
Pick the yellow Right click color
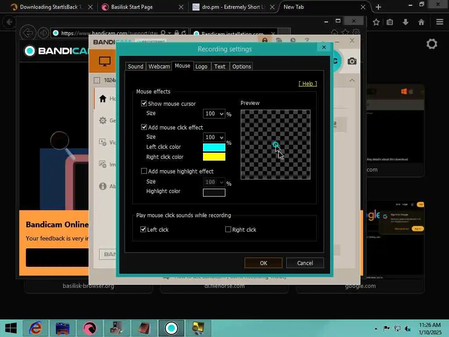point(214,157)
